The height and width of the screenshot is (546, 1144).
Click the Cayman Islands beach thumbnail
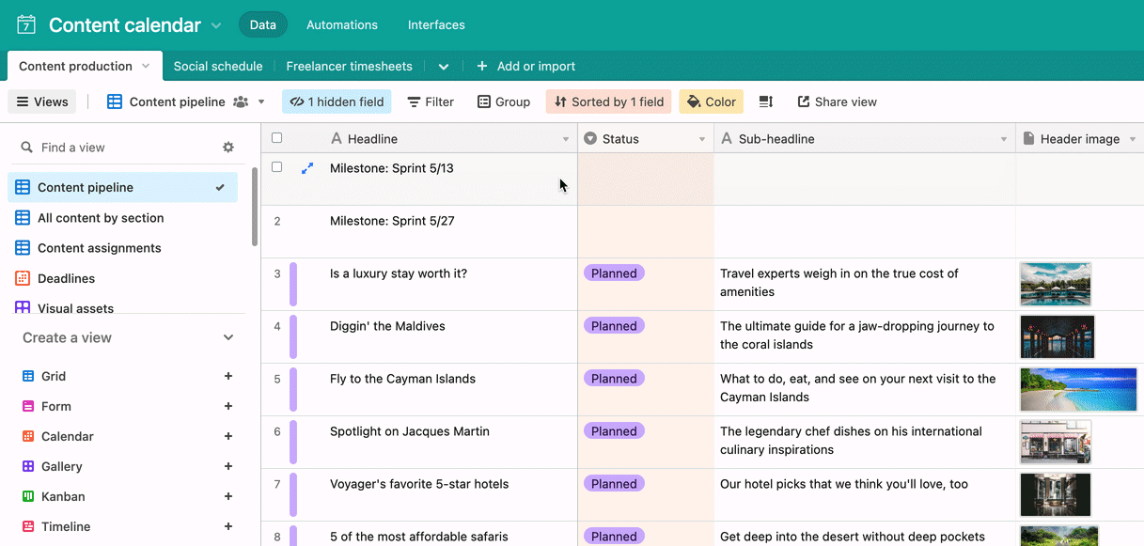pos(1078,389)
